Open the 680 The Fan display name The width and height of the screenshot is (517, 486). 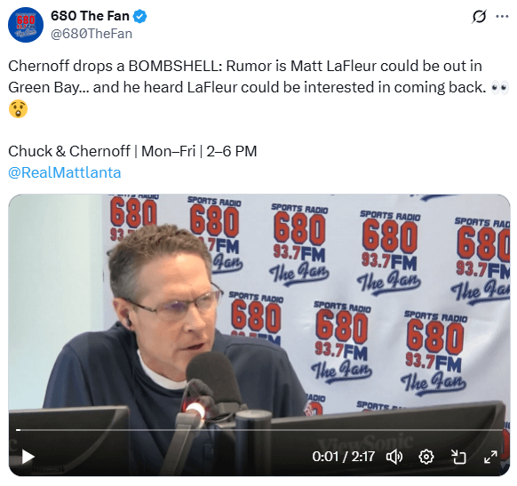(x=90, y=16)
